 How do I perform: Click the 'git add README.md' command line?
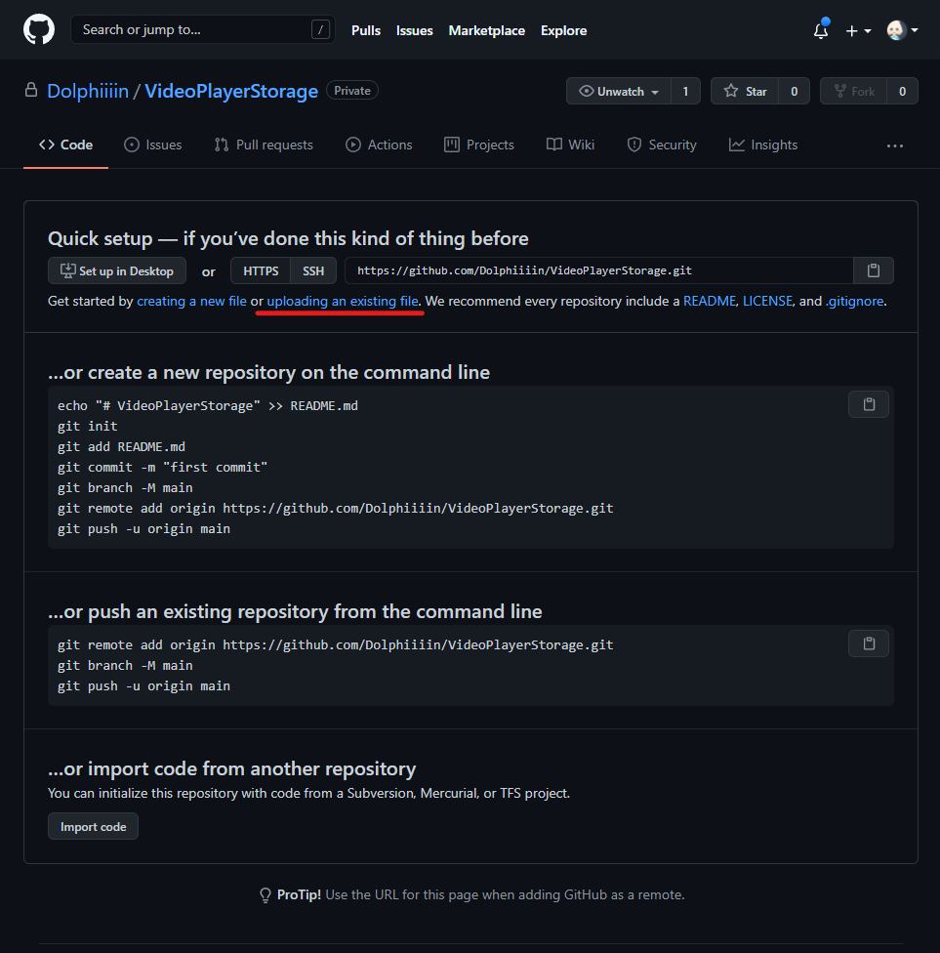pyautogui.click(x=121, y=447)
